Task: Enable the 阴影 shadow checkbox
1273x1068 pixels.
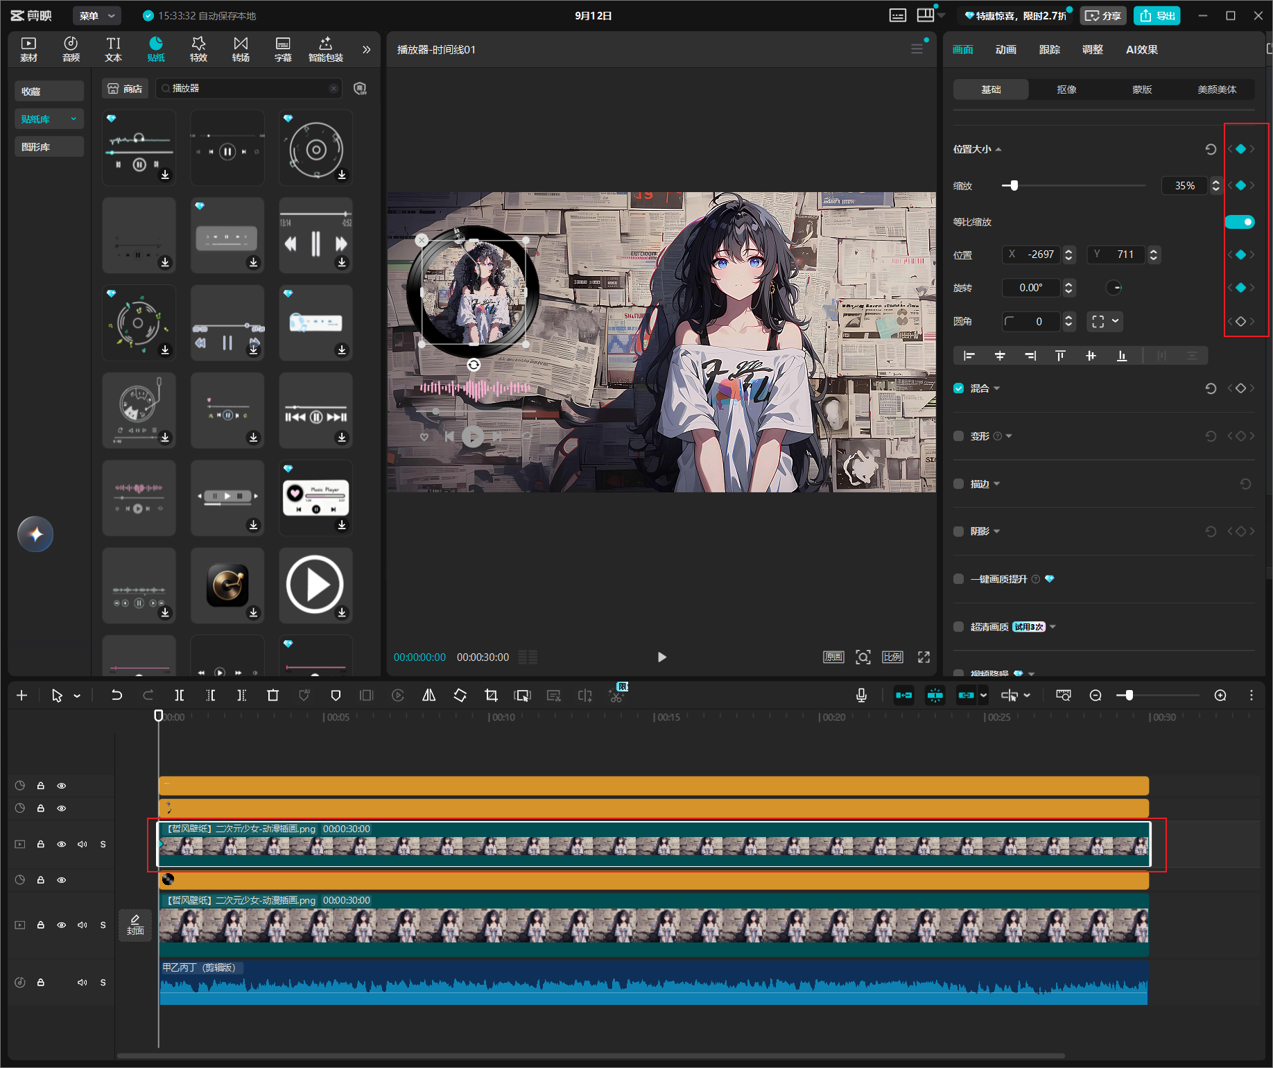Action: [958, 531]
